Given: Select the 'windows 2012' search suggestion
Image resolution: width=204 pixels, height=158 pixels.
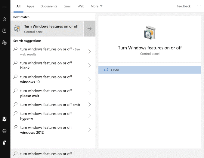Looking at the screenshot, I should click(x=53, y=130).
